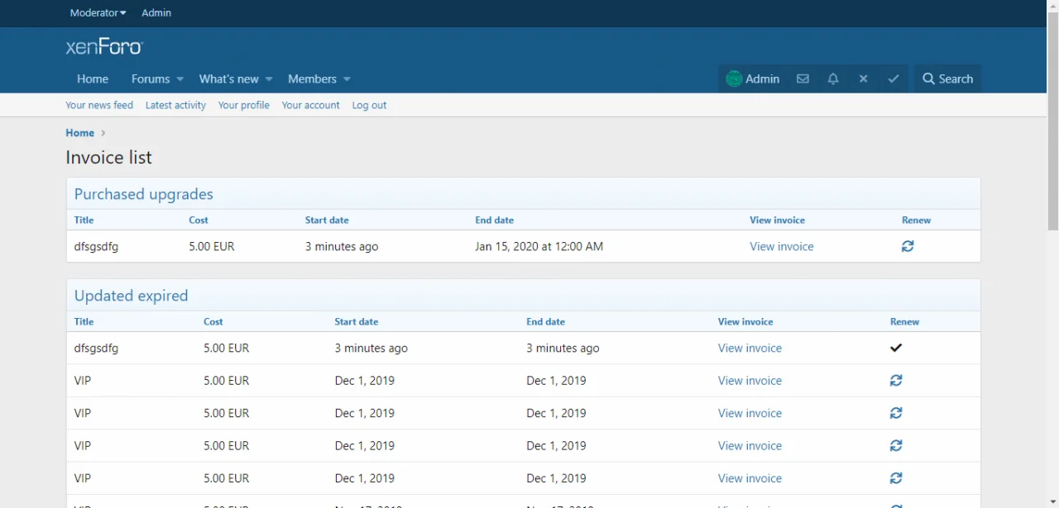
Task: Click the xenForo logo
Action: [104, 47]
